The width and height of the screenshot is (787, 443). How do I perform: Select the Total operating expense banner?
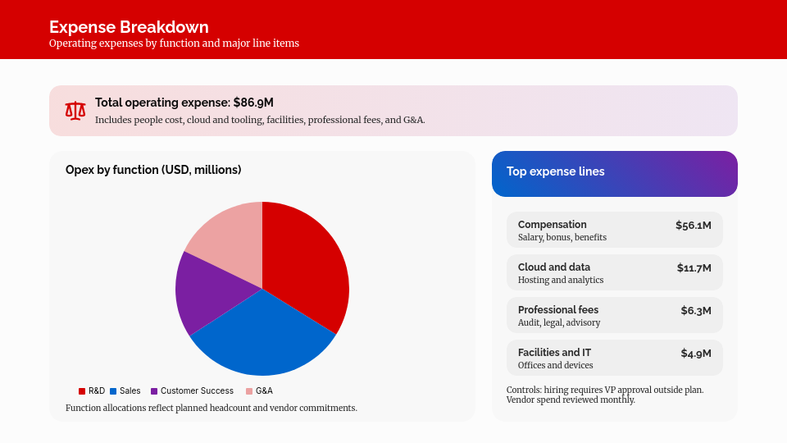click(x=393, y=111)
